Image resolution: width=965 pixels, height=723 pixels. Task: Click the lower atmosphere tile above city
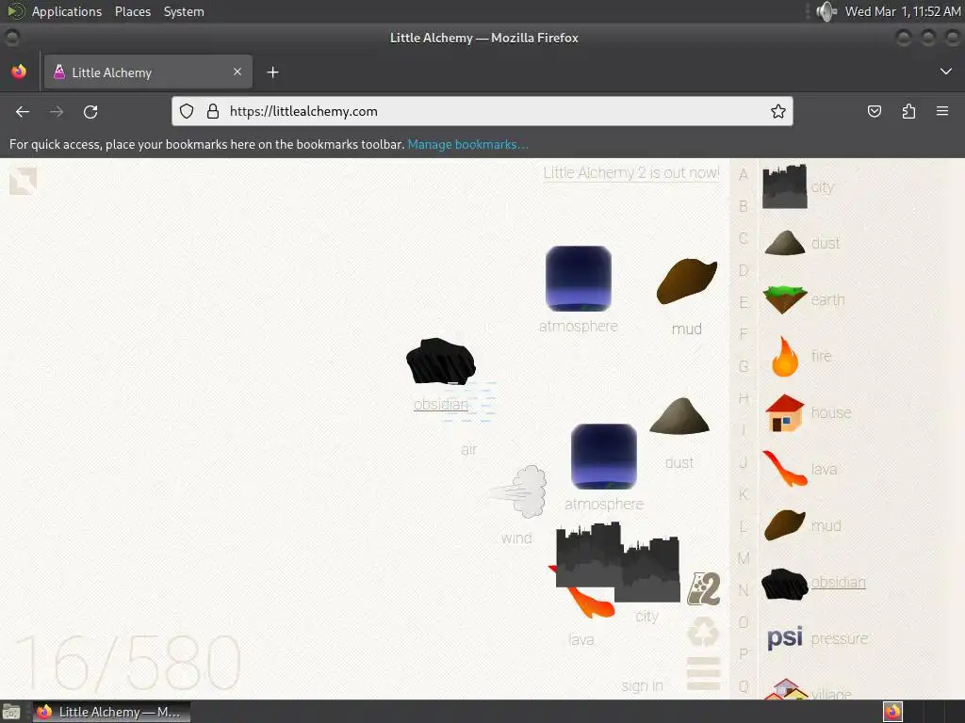[x=604, y=457]
